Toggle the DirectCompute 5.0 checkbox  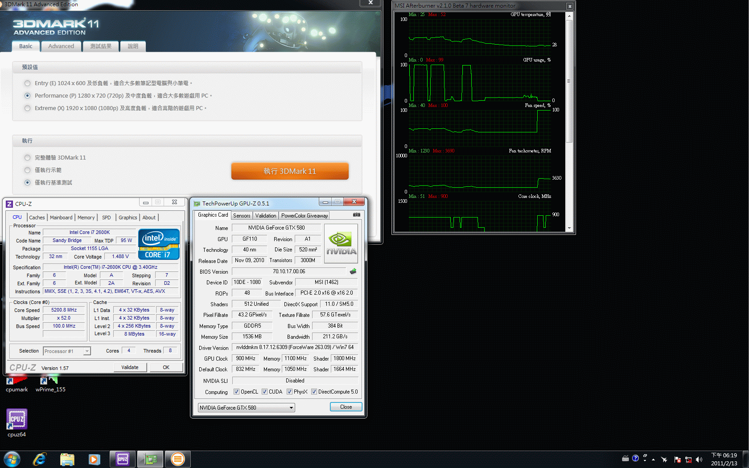click(x=314, y=392)
